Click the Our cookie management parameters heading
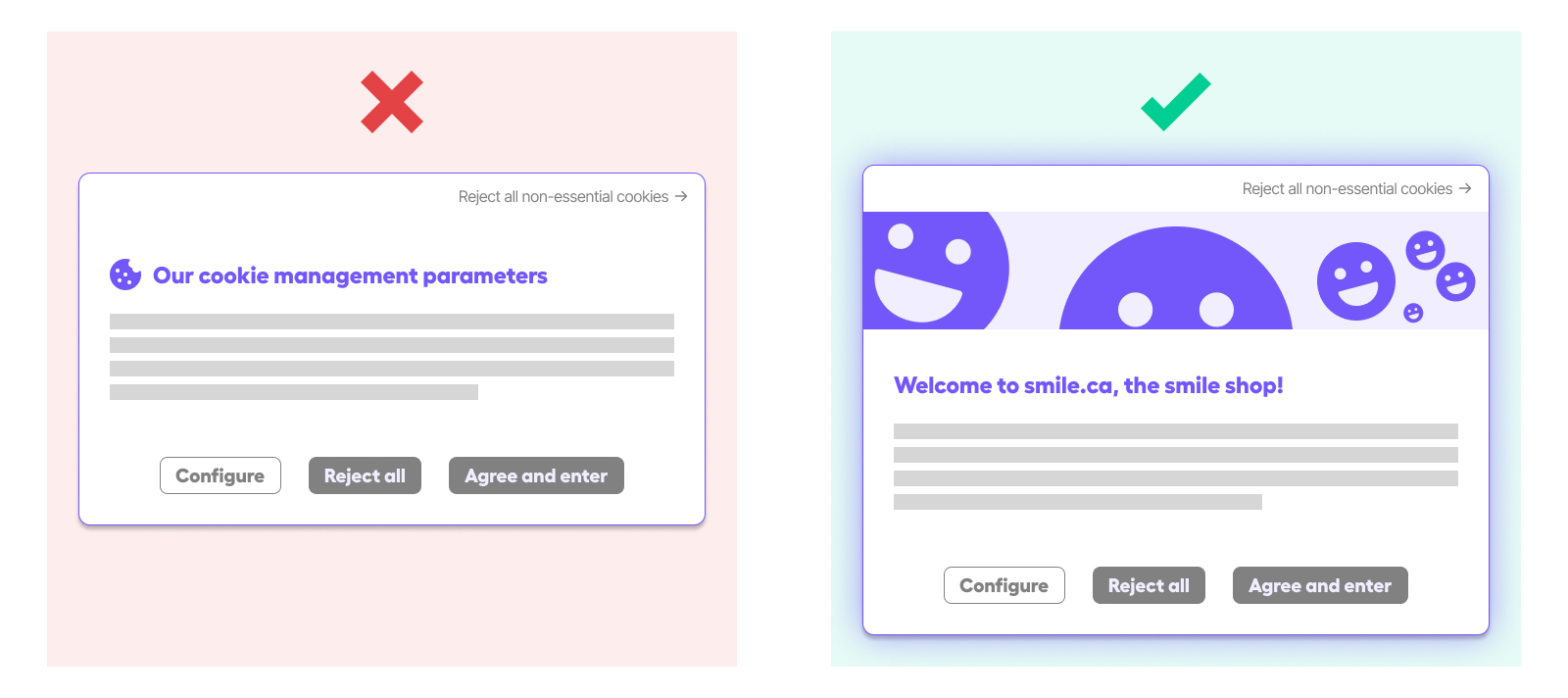 (x=350, y=275)
